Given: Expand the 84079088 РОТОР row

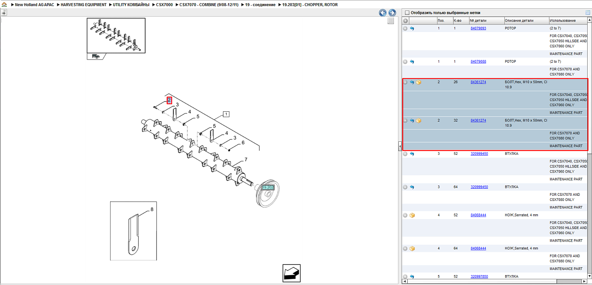Looking at the screenshot, I should click(405, 62).
